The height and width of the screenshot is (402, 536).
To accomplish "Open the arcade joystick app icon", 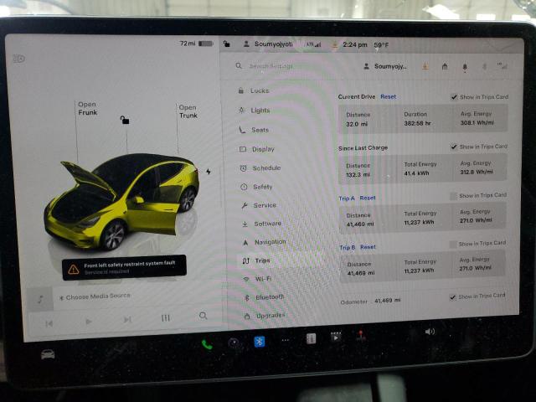I will coord(360,335).
